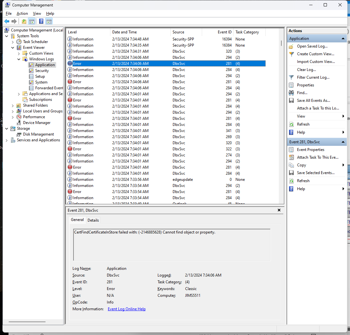The height and width of the screenshot is (335, 350).
Task: Toggle Show/Hide Action Pane toolbar button
Action: tap(49, 22)
